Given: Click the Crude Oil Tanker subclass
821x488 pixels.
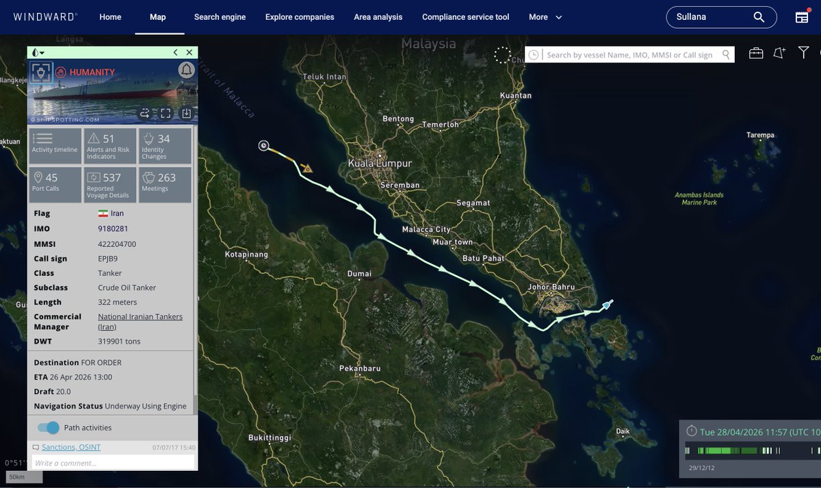Looking at the screenshot, I should pyautogui.click(x=127, y=287).
